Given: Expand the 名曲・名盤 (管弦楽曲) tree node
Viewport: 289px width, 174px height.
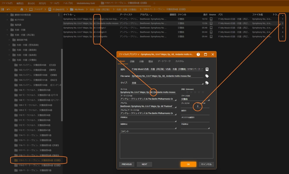Looking at the screenshot, I should 9,45.
